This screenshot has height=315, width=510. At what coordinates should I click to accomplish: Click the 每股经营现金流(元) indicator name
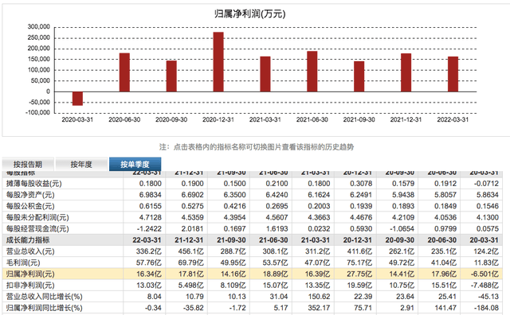(37, 228)
